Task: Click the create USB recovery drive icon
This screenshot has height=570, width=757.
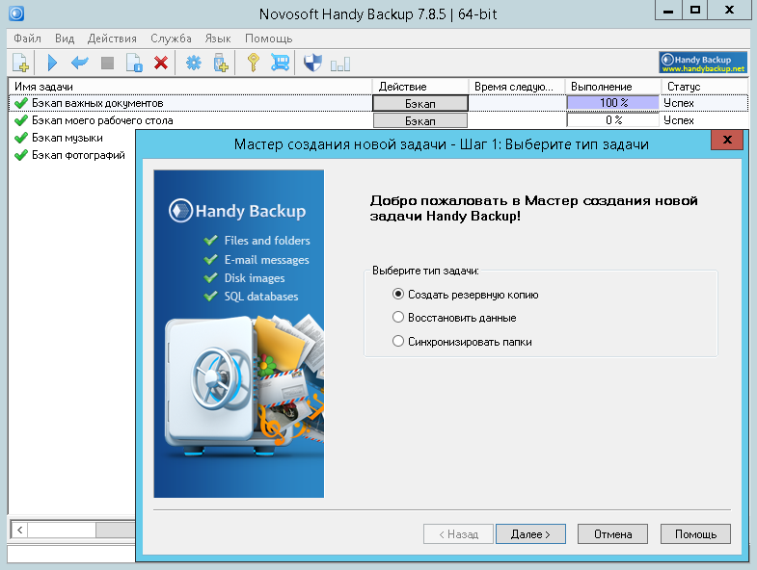Action: point(221,63)
